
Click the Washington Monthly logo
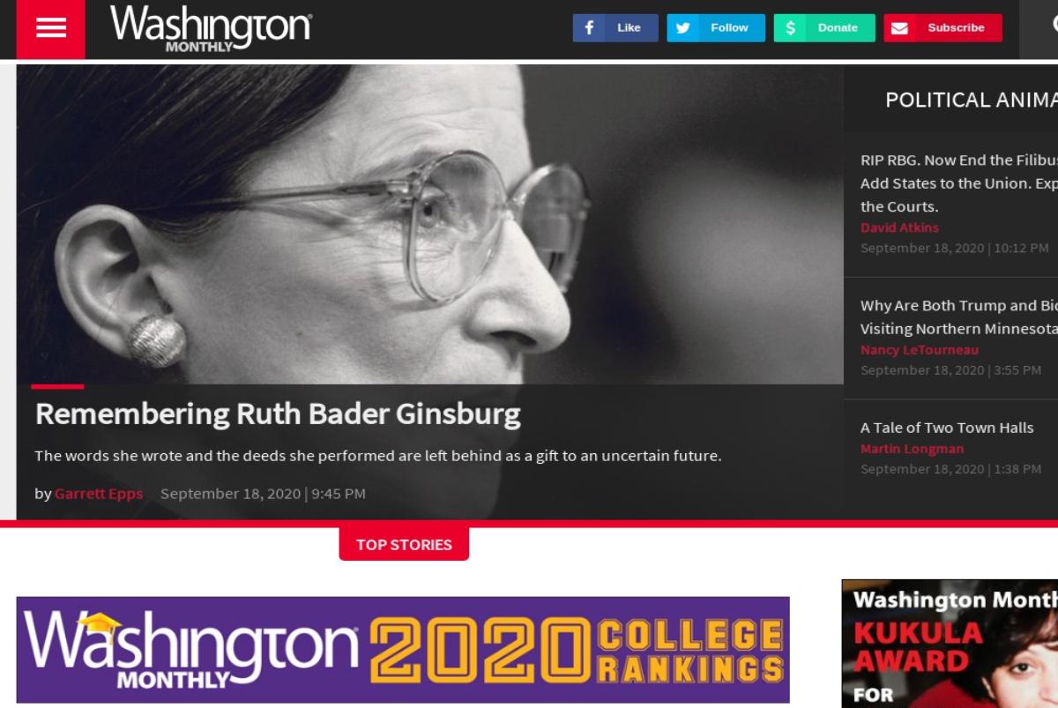(x=211, y=28)
